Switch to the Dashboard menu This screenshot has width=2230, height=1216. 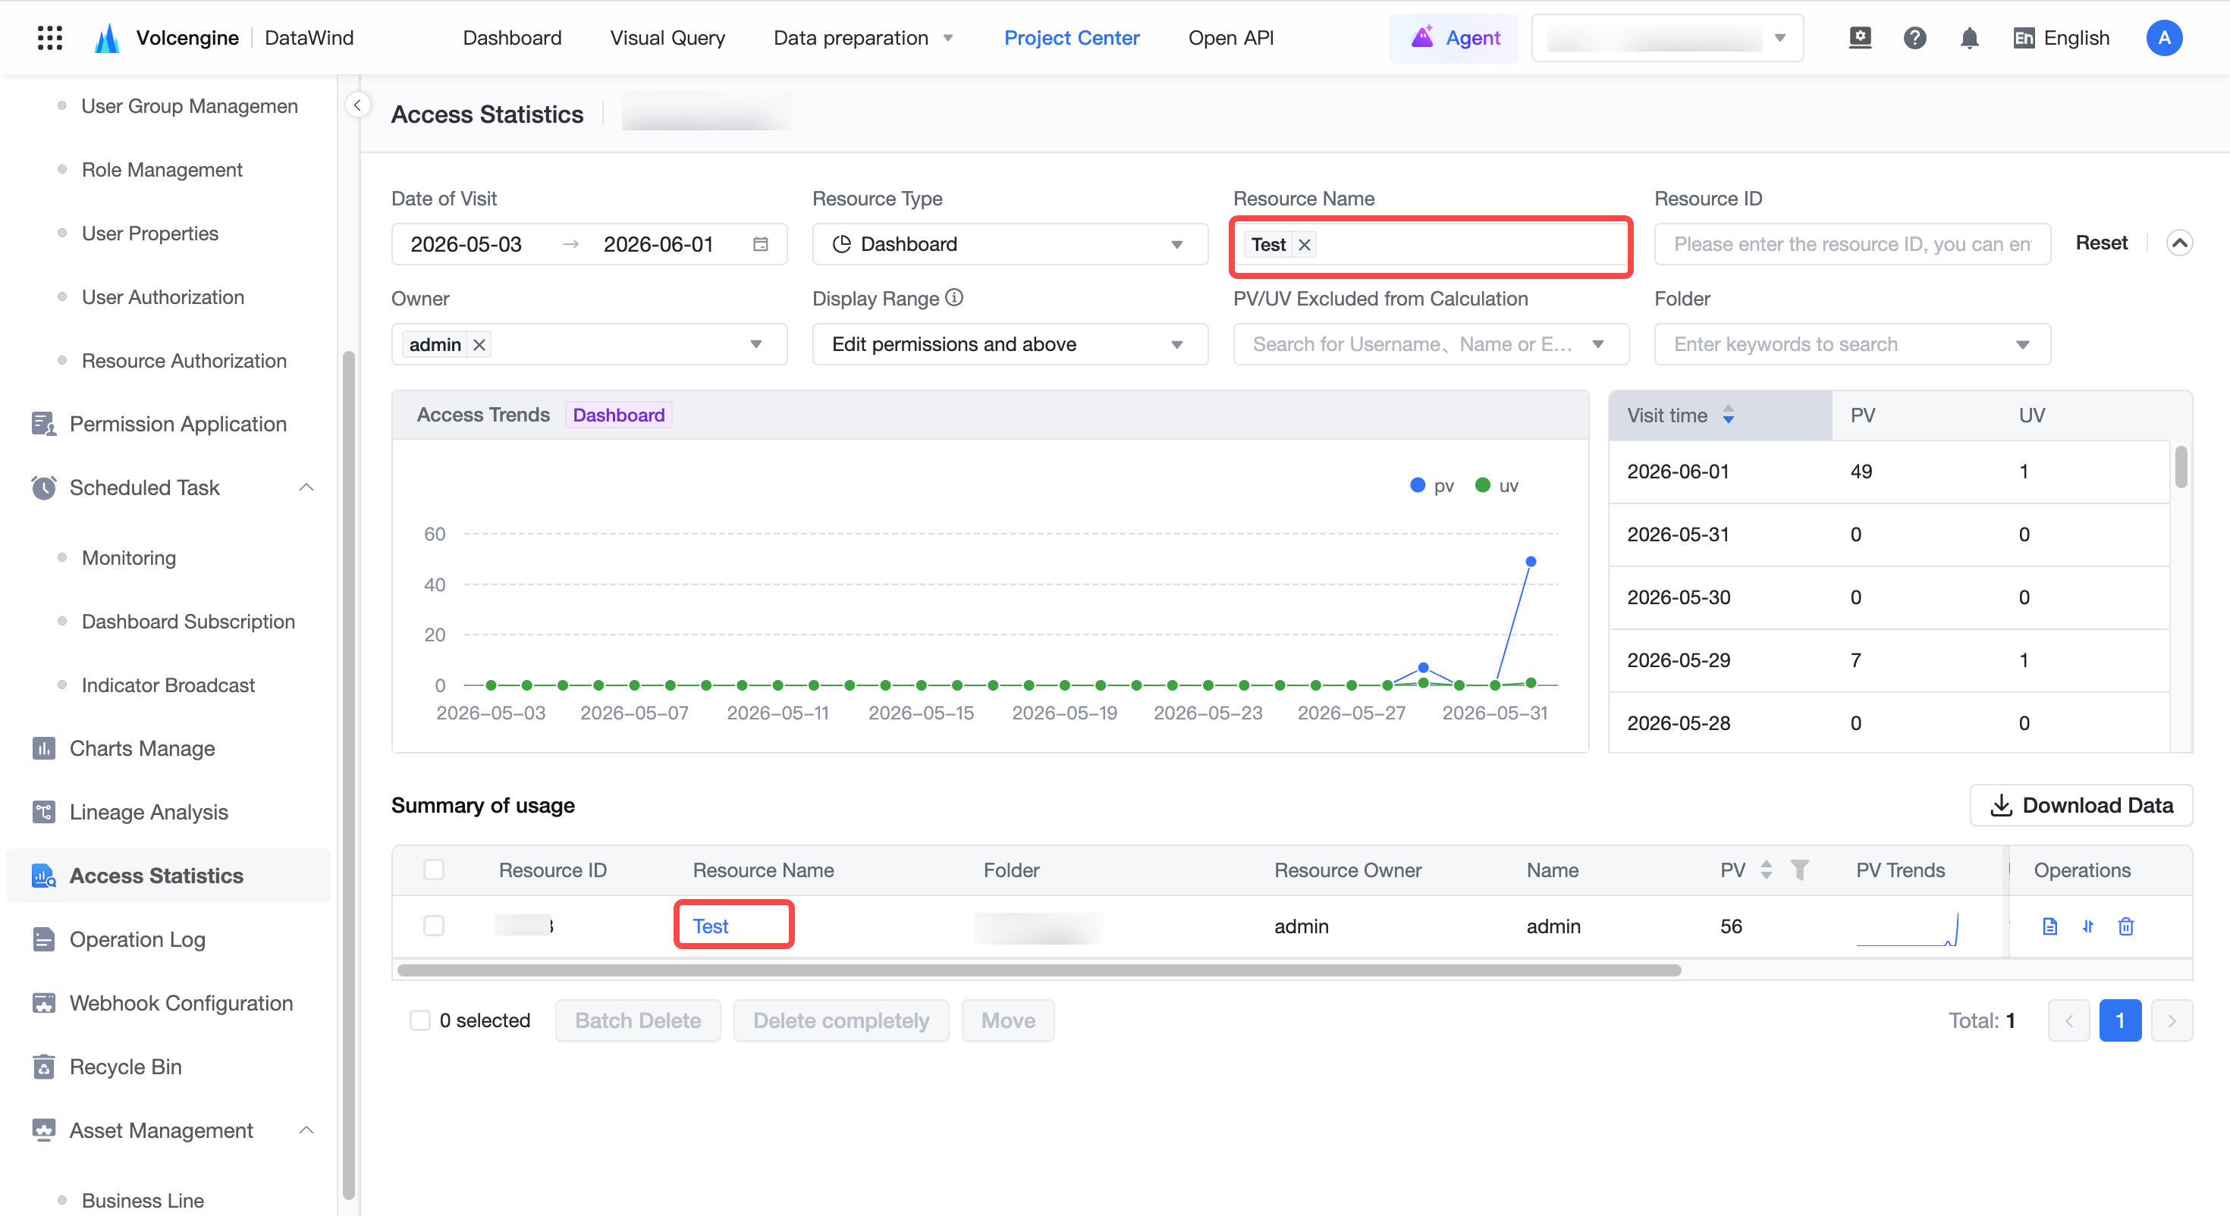pos(512,38)
